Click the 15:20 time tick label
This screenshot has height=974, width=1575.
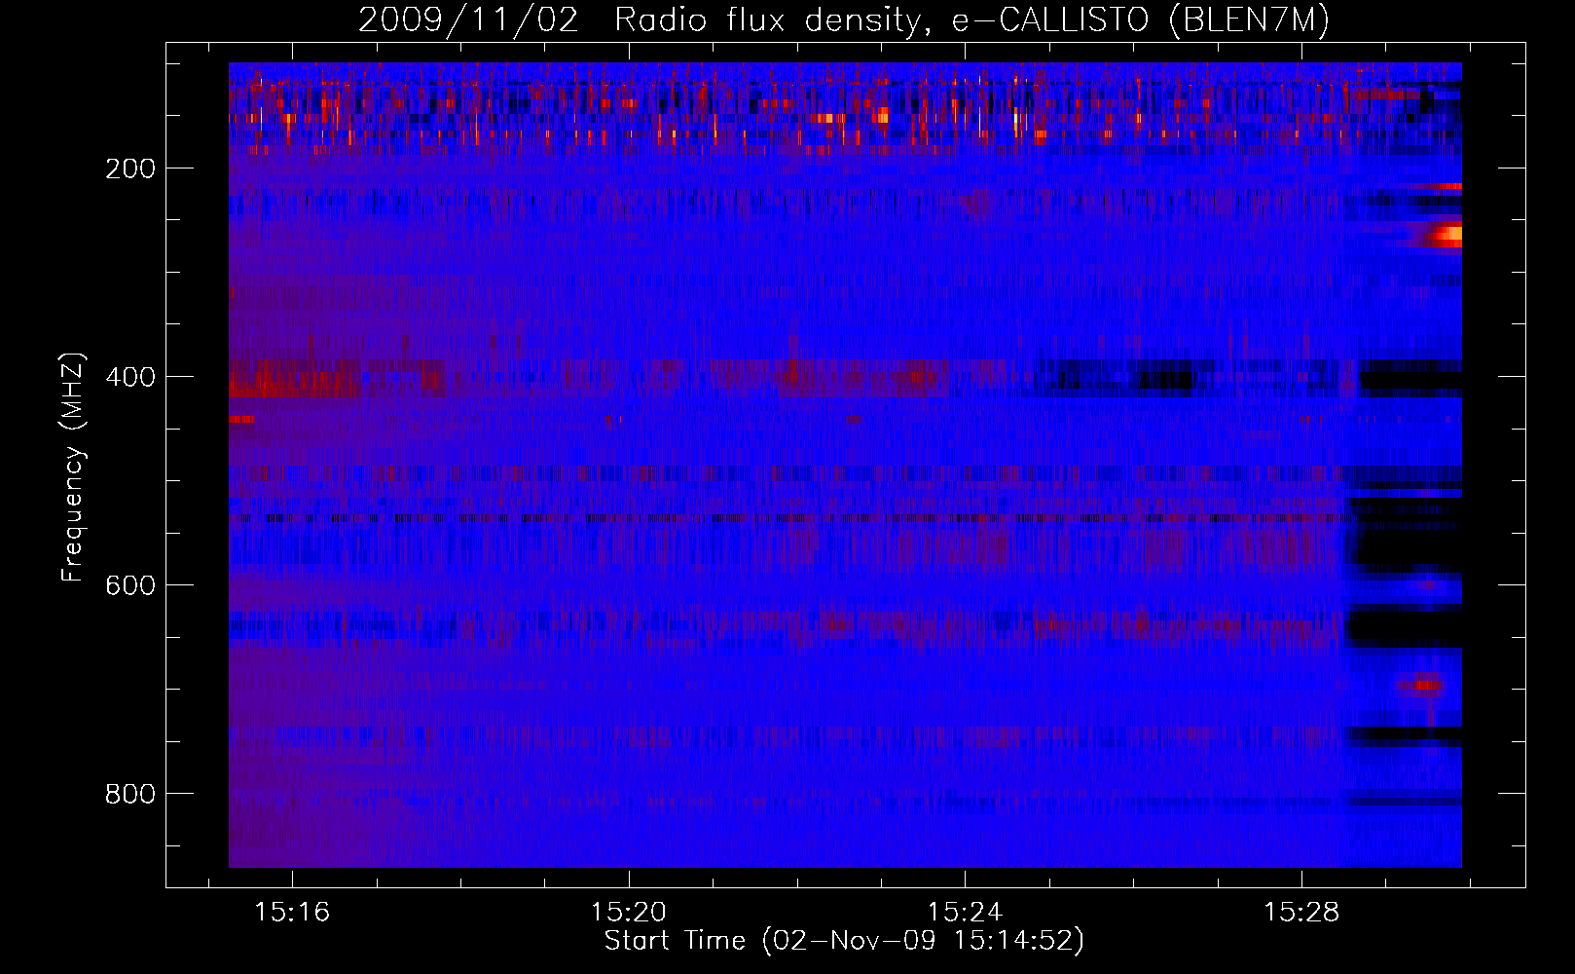click(x=628, y=912)
